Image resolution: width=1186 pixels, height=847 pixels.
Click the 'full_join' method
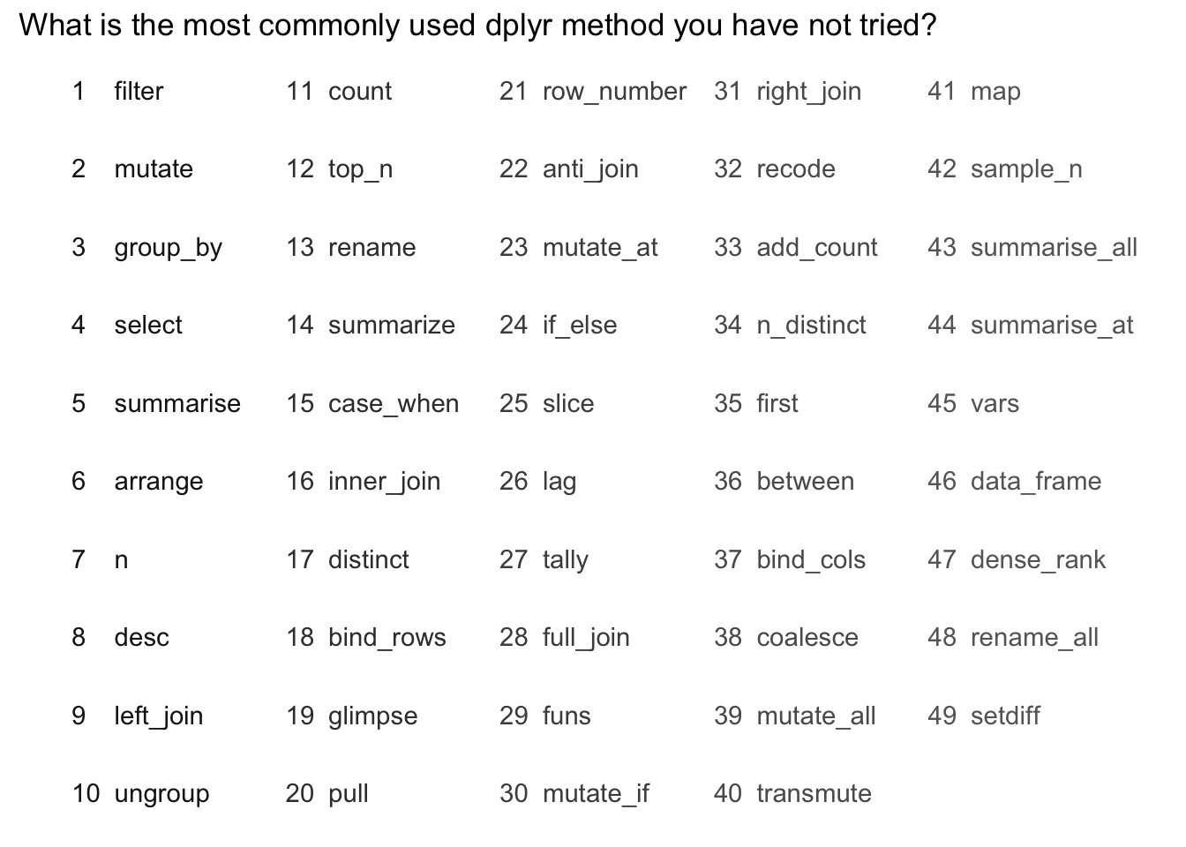[586, 638]
